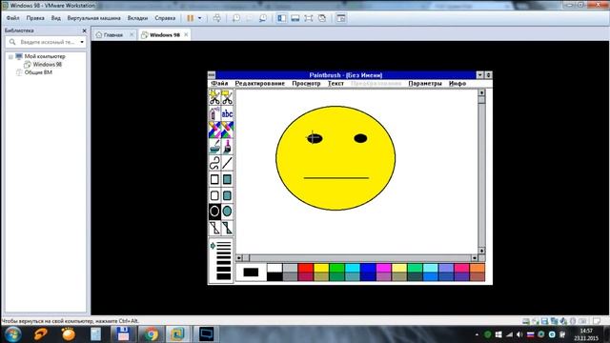This screenshot has height=343, width=610.
Task: Select the empty Ellipse tool
Action: point(214,212)
